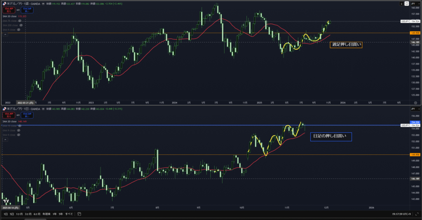Click the go-to-date calendar icon
The image size is (422, 220).
click(x=79, y=214)
